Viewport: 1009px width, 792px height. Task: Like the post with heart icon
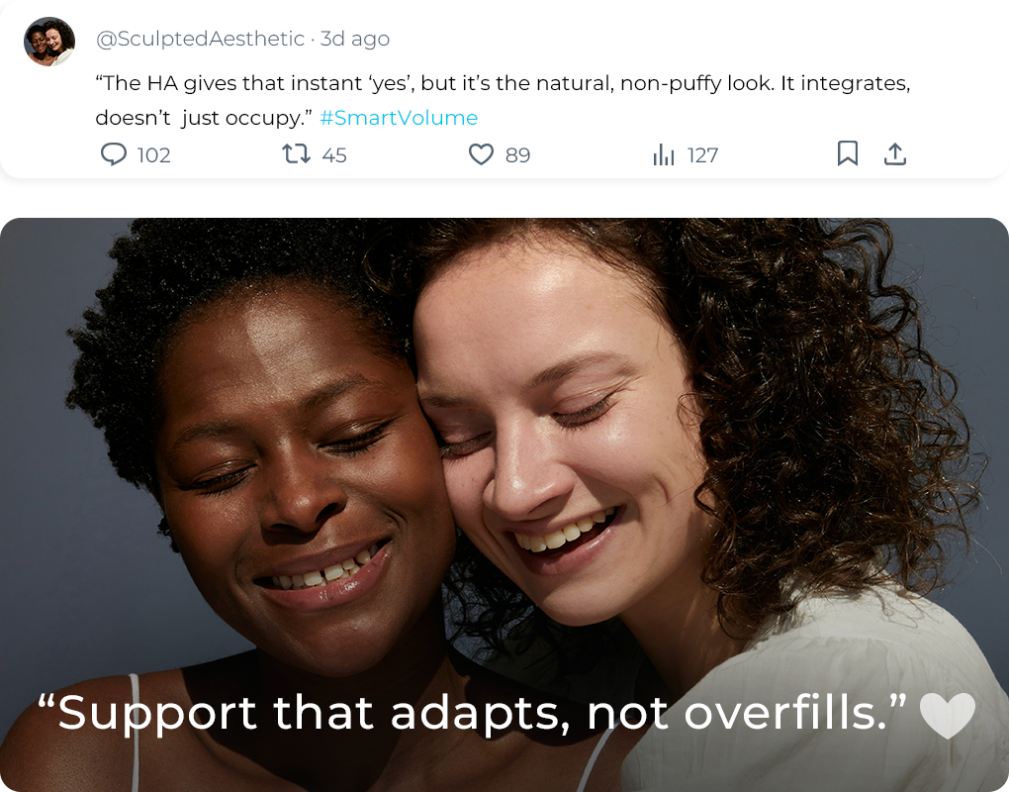pyautogui.click(x=481, y=154)
